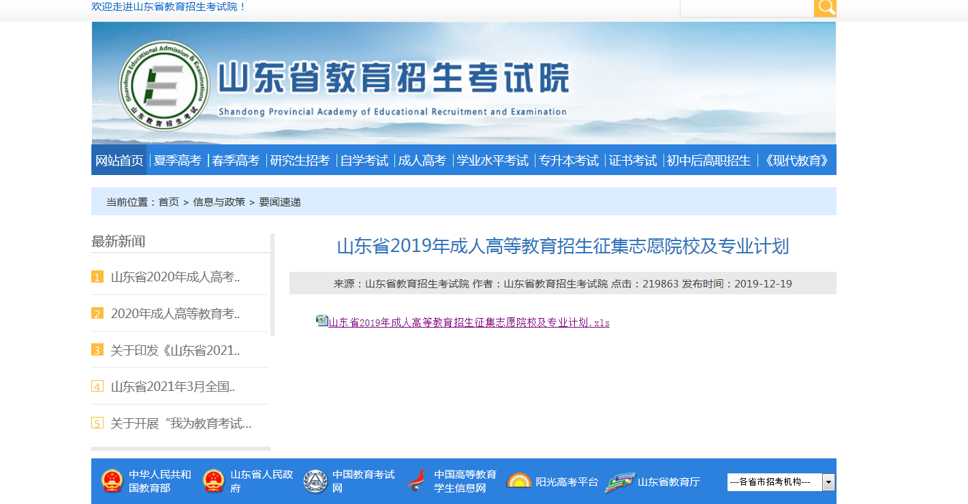Download the 2019年成人高等教育招生征集志愿 xls file

469,323
